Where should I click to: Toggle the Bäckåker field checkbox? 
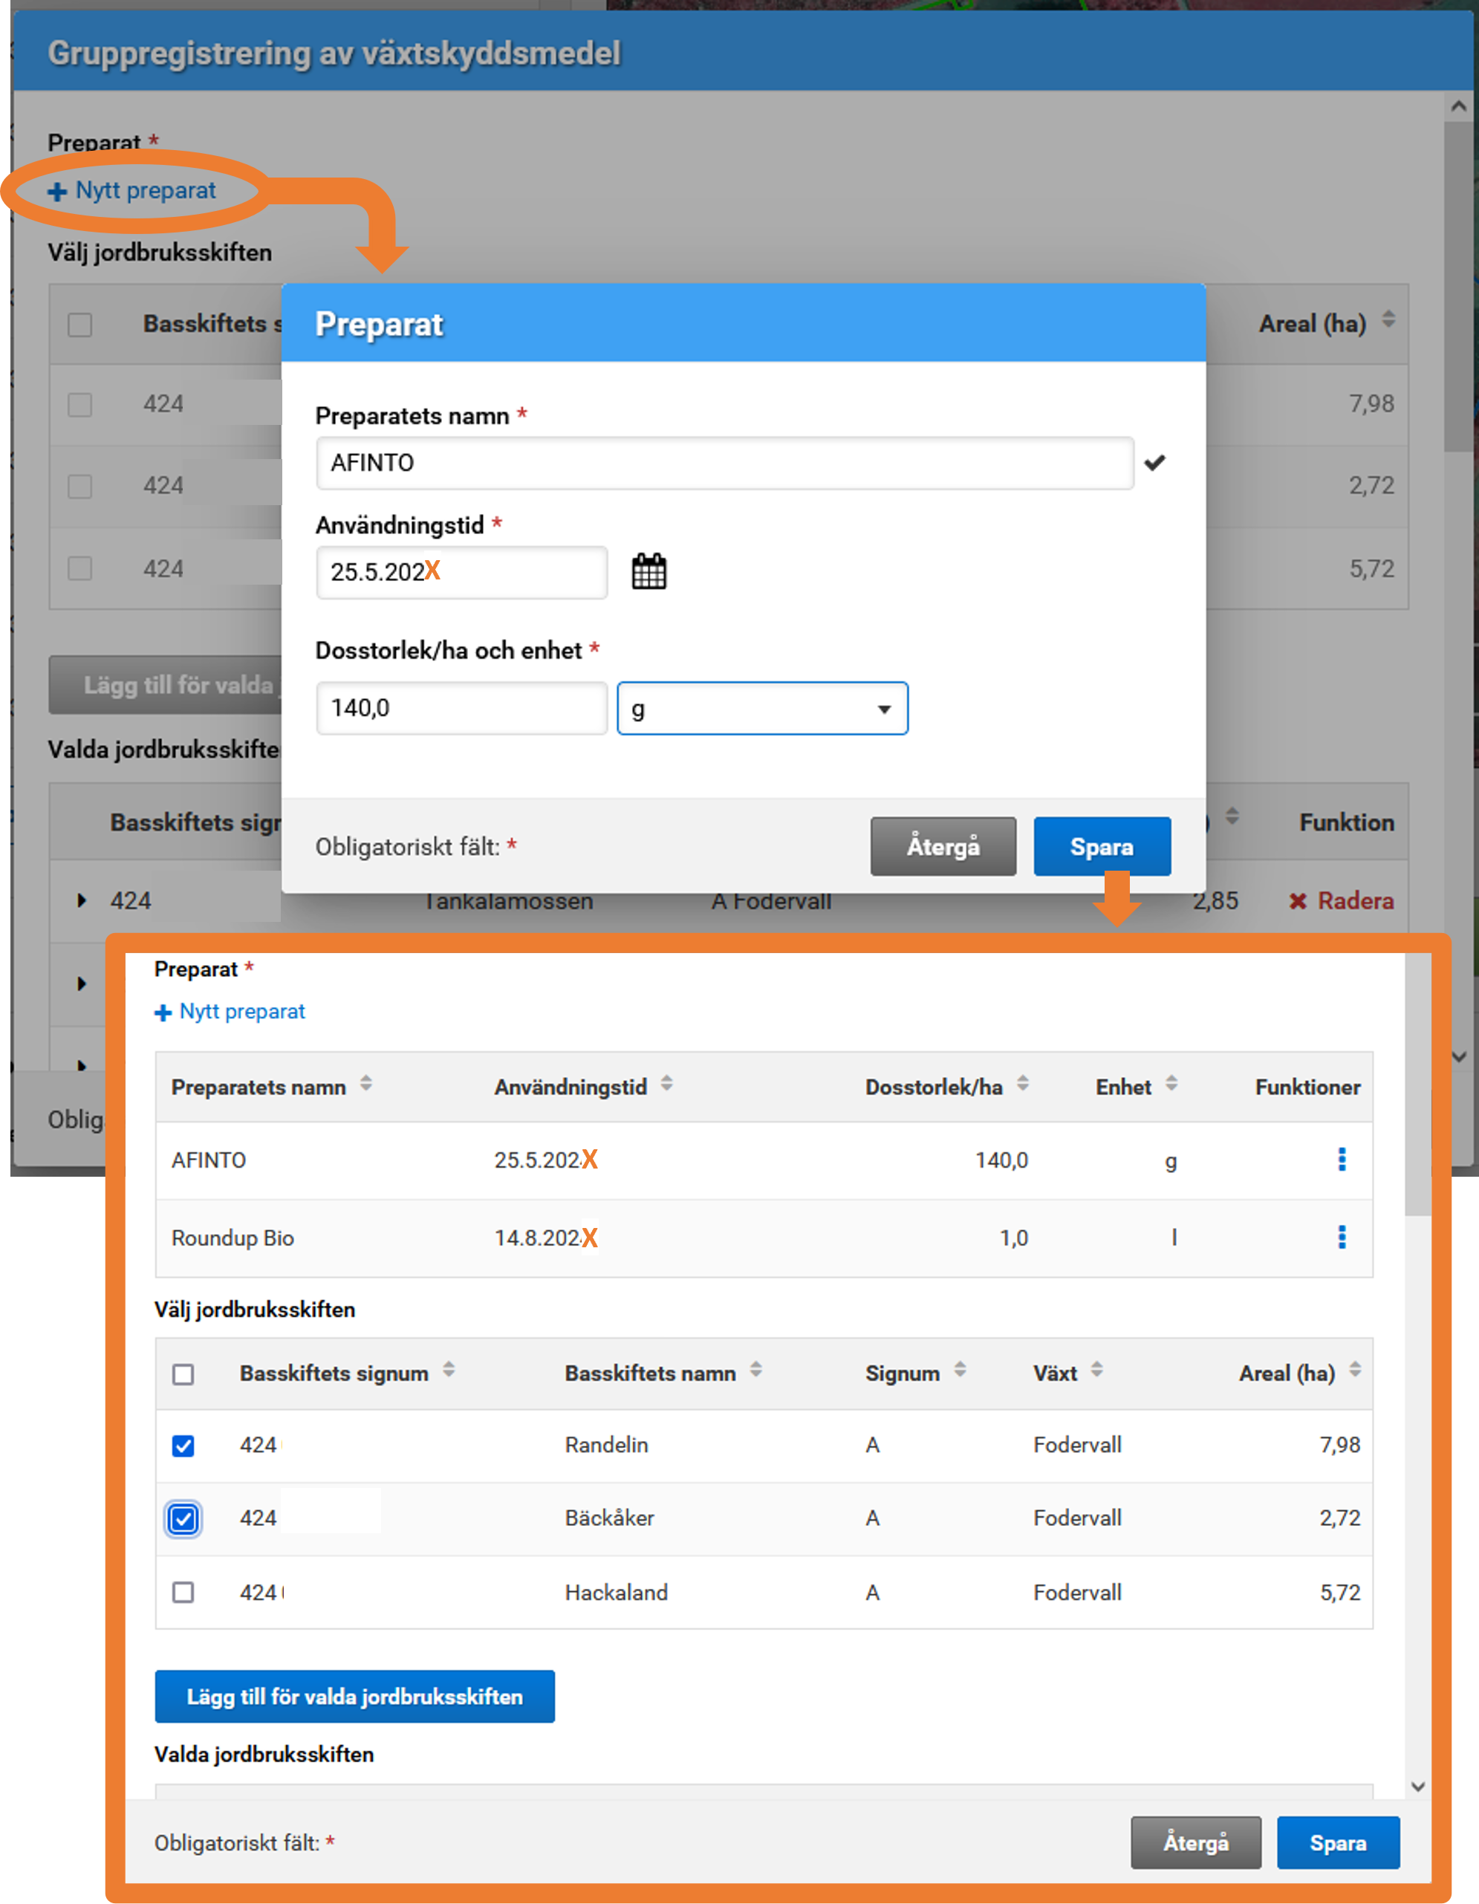tap(183, 1519)
